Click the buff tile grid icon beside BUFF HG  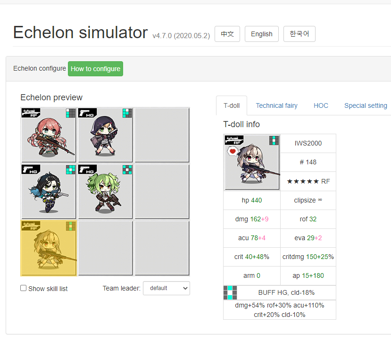click(x=230, y=293)
